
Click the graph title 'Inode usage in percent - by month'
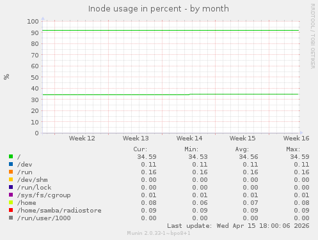[159, 9]
